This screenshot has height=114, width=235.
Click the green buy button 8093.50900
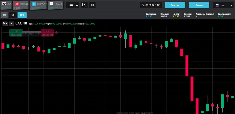(16, 33)
